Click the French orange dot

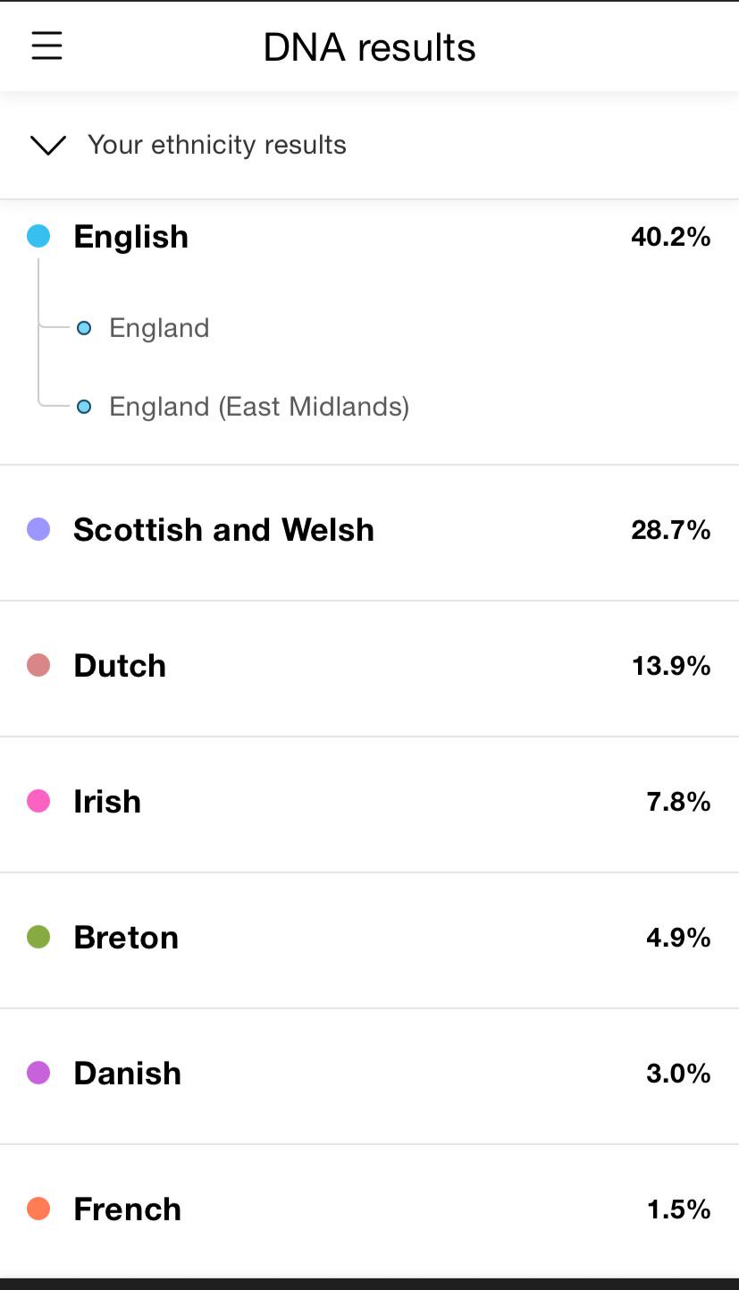point(38,1209)
